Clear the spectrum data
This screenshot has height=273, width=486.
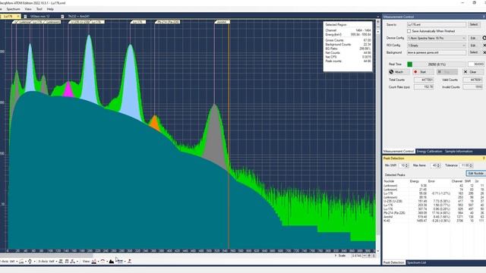coord(472,72)
